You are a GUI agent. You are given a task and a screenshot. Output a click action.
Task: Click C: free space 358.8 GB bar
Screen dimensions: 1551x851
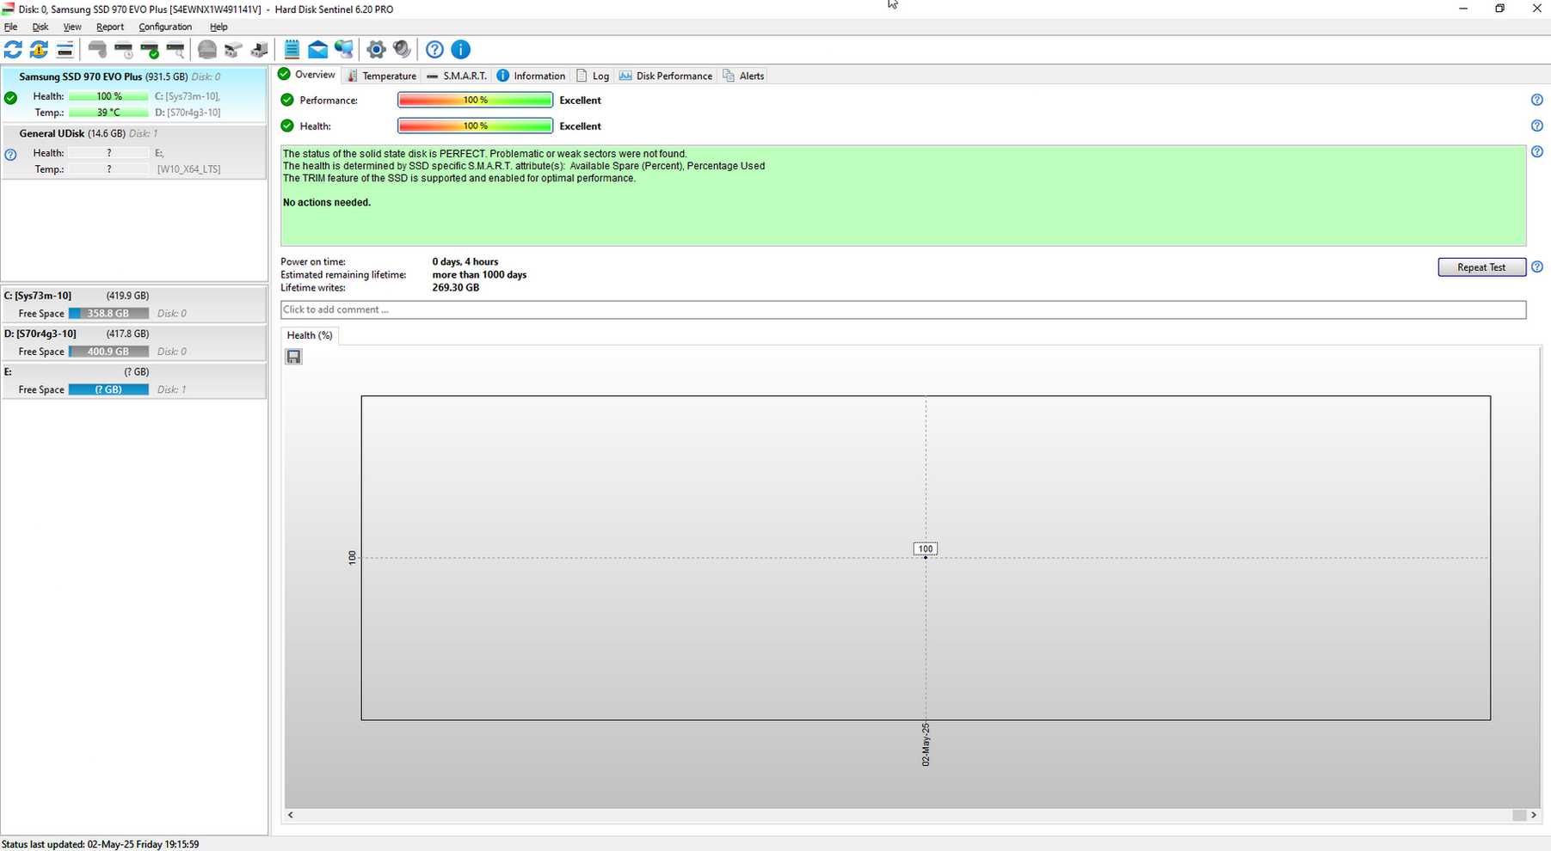click(108, 314)
